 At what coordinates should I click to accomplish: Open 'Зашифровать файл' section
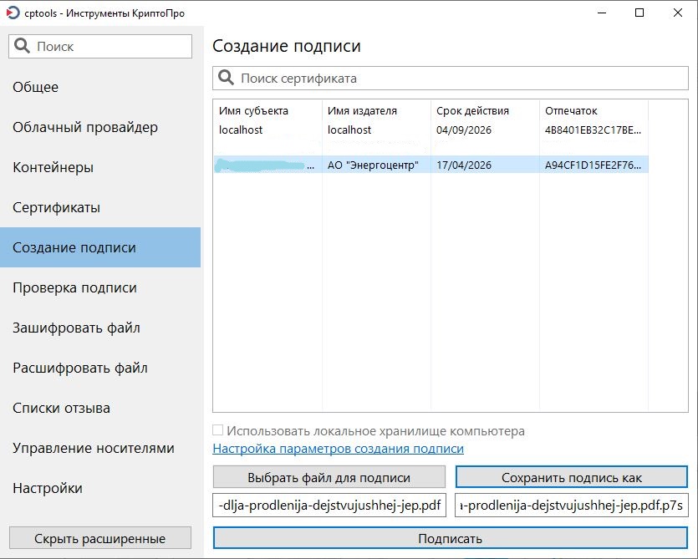(76, 328)
